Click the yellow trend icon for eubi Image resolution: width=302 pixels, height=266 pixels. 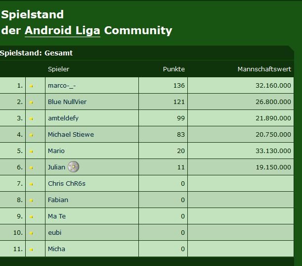coord(32,233)
